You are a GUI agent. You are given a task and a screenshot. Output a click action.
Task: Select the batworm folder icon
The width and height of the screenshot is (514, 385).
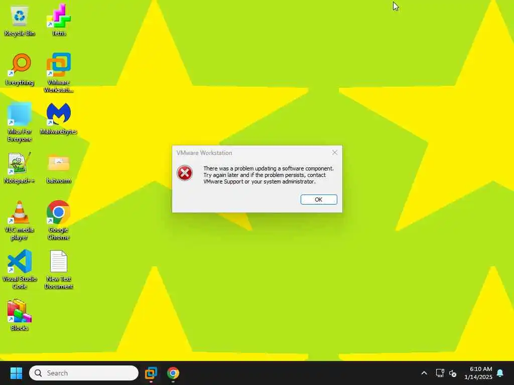[x=59, y=167]
